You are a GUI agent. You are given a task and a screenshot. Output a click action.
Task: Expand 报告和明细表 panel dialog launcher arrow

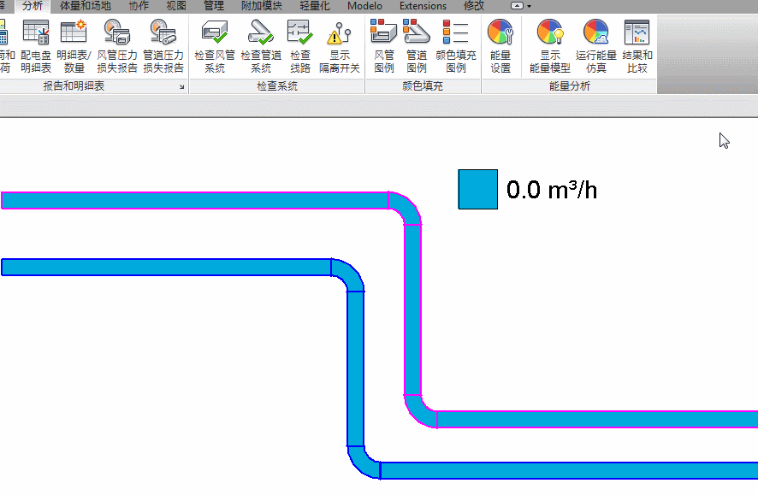[x=181, y=87]
